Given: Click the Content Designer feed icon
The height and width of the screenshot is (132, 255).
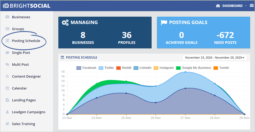Looking at the screenshot, I should [x=7, y=77].
